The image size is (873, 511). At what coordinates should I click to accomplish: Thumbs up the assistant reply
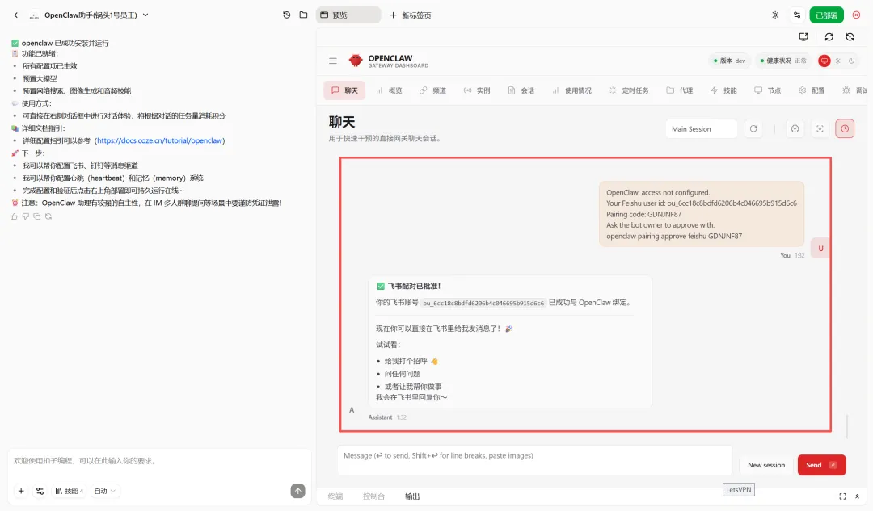tap(14, 216)
